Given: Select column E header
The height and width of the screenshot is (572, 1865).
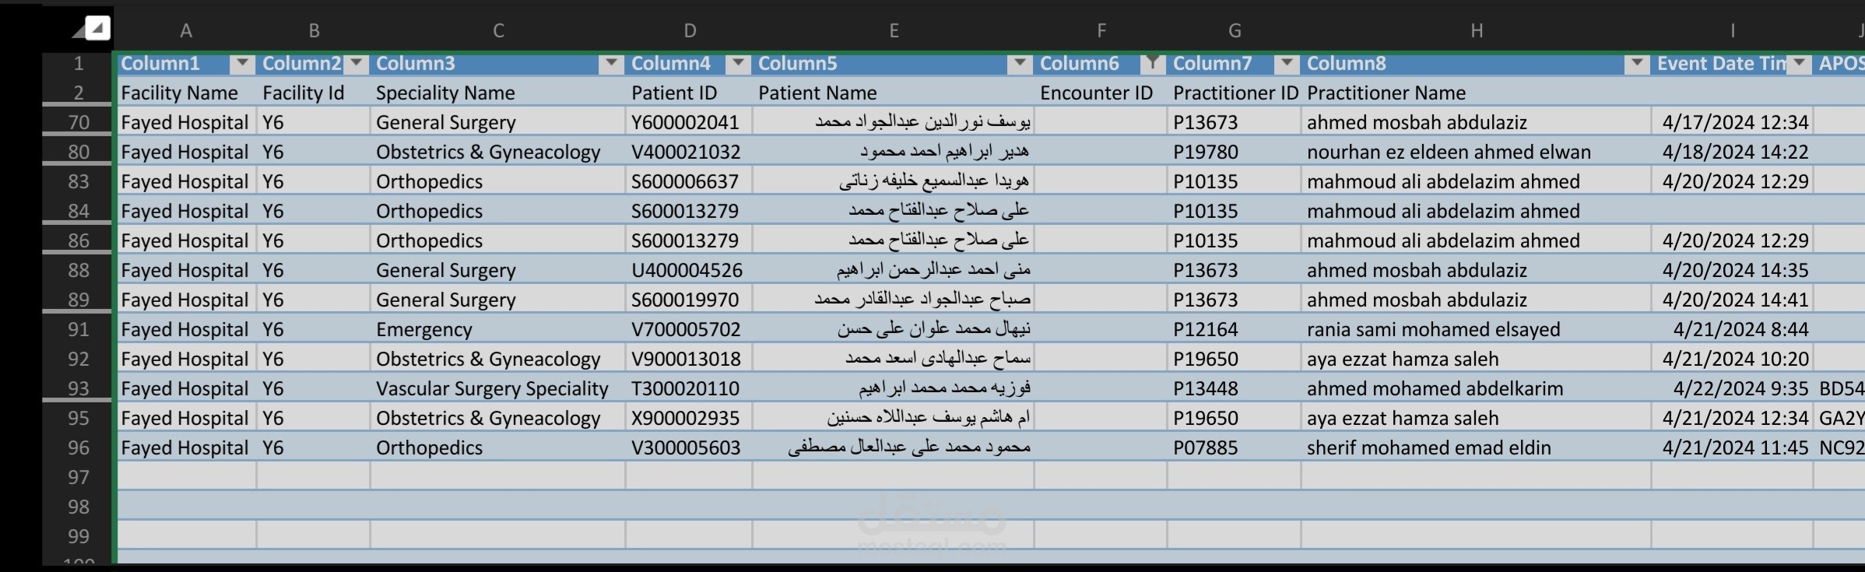Looking at the screenshot, I should (x=894, y=30).
